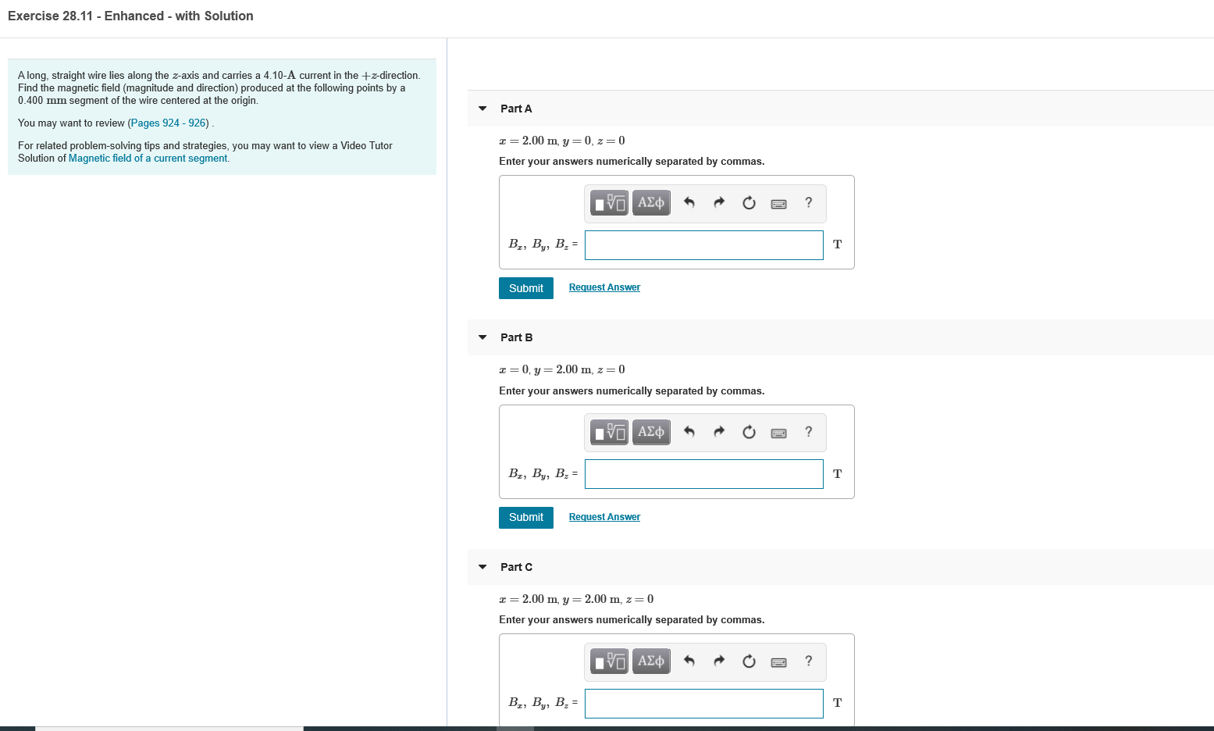
Task: Open the math templates palette in Part A
Action: click(608, 202)
